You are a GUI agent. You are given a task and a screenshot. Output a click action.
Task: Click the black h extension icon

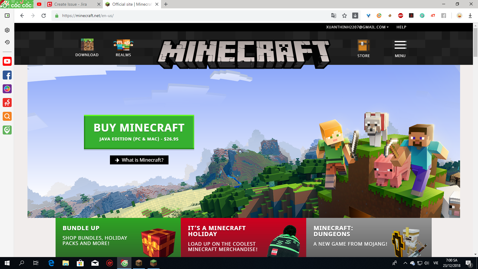pos(411,16)
